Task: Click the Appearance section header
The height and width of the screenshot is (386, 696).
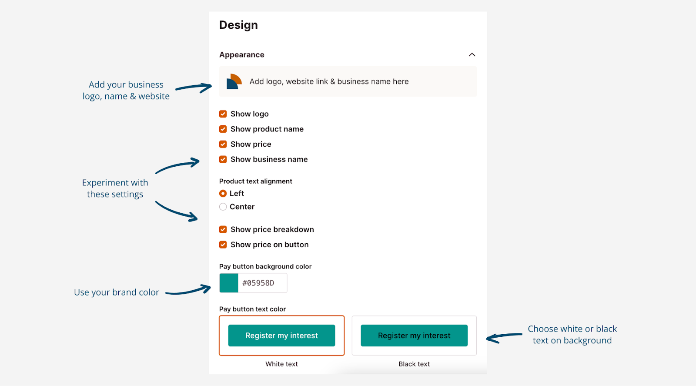Action: tap(242, 55)
